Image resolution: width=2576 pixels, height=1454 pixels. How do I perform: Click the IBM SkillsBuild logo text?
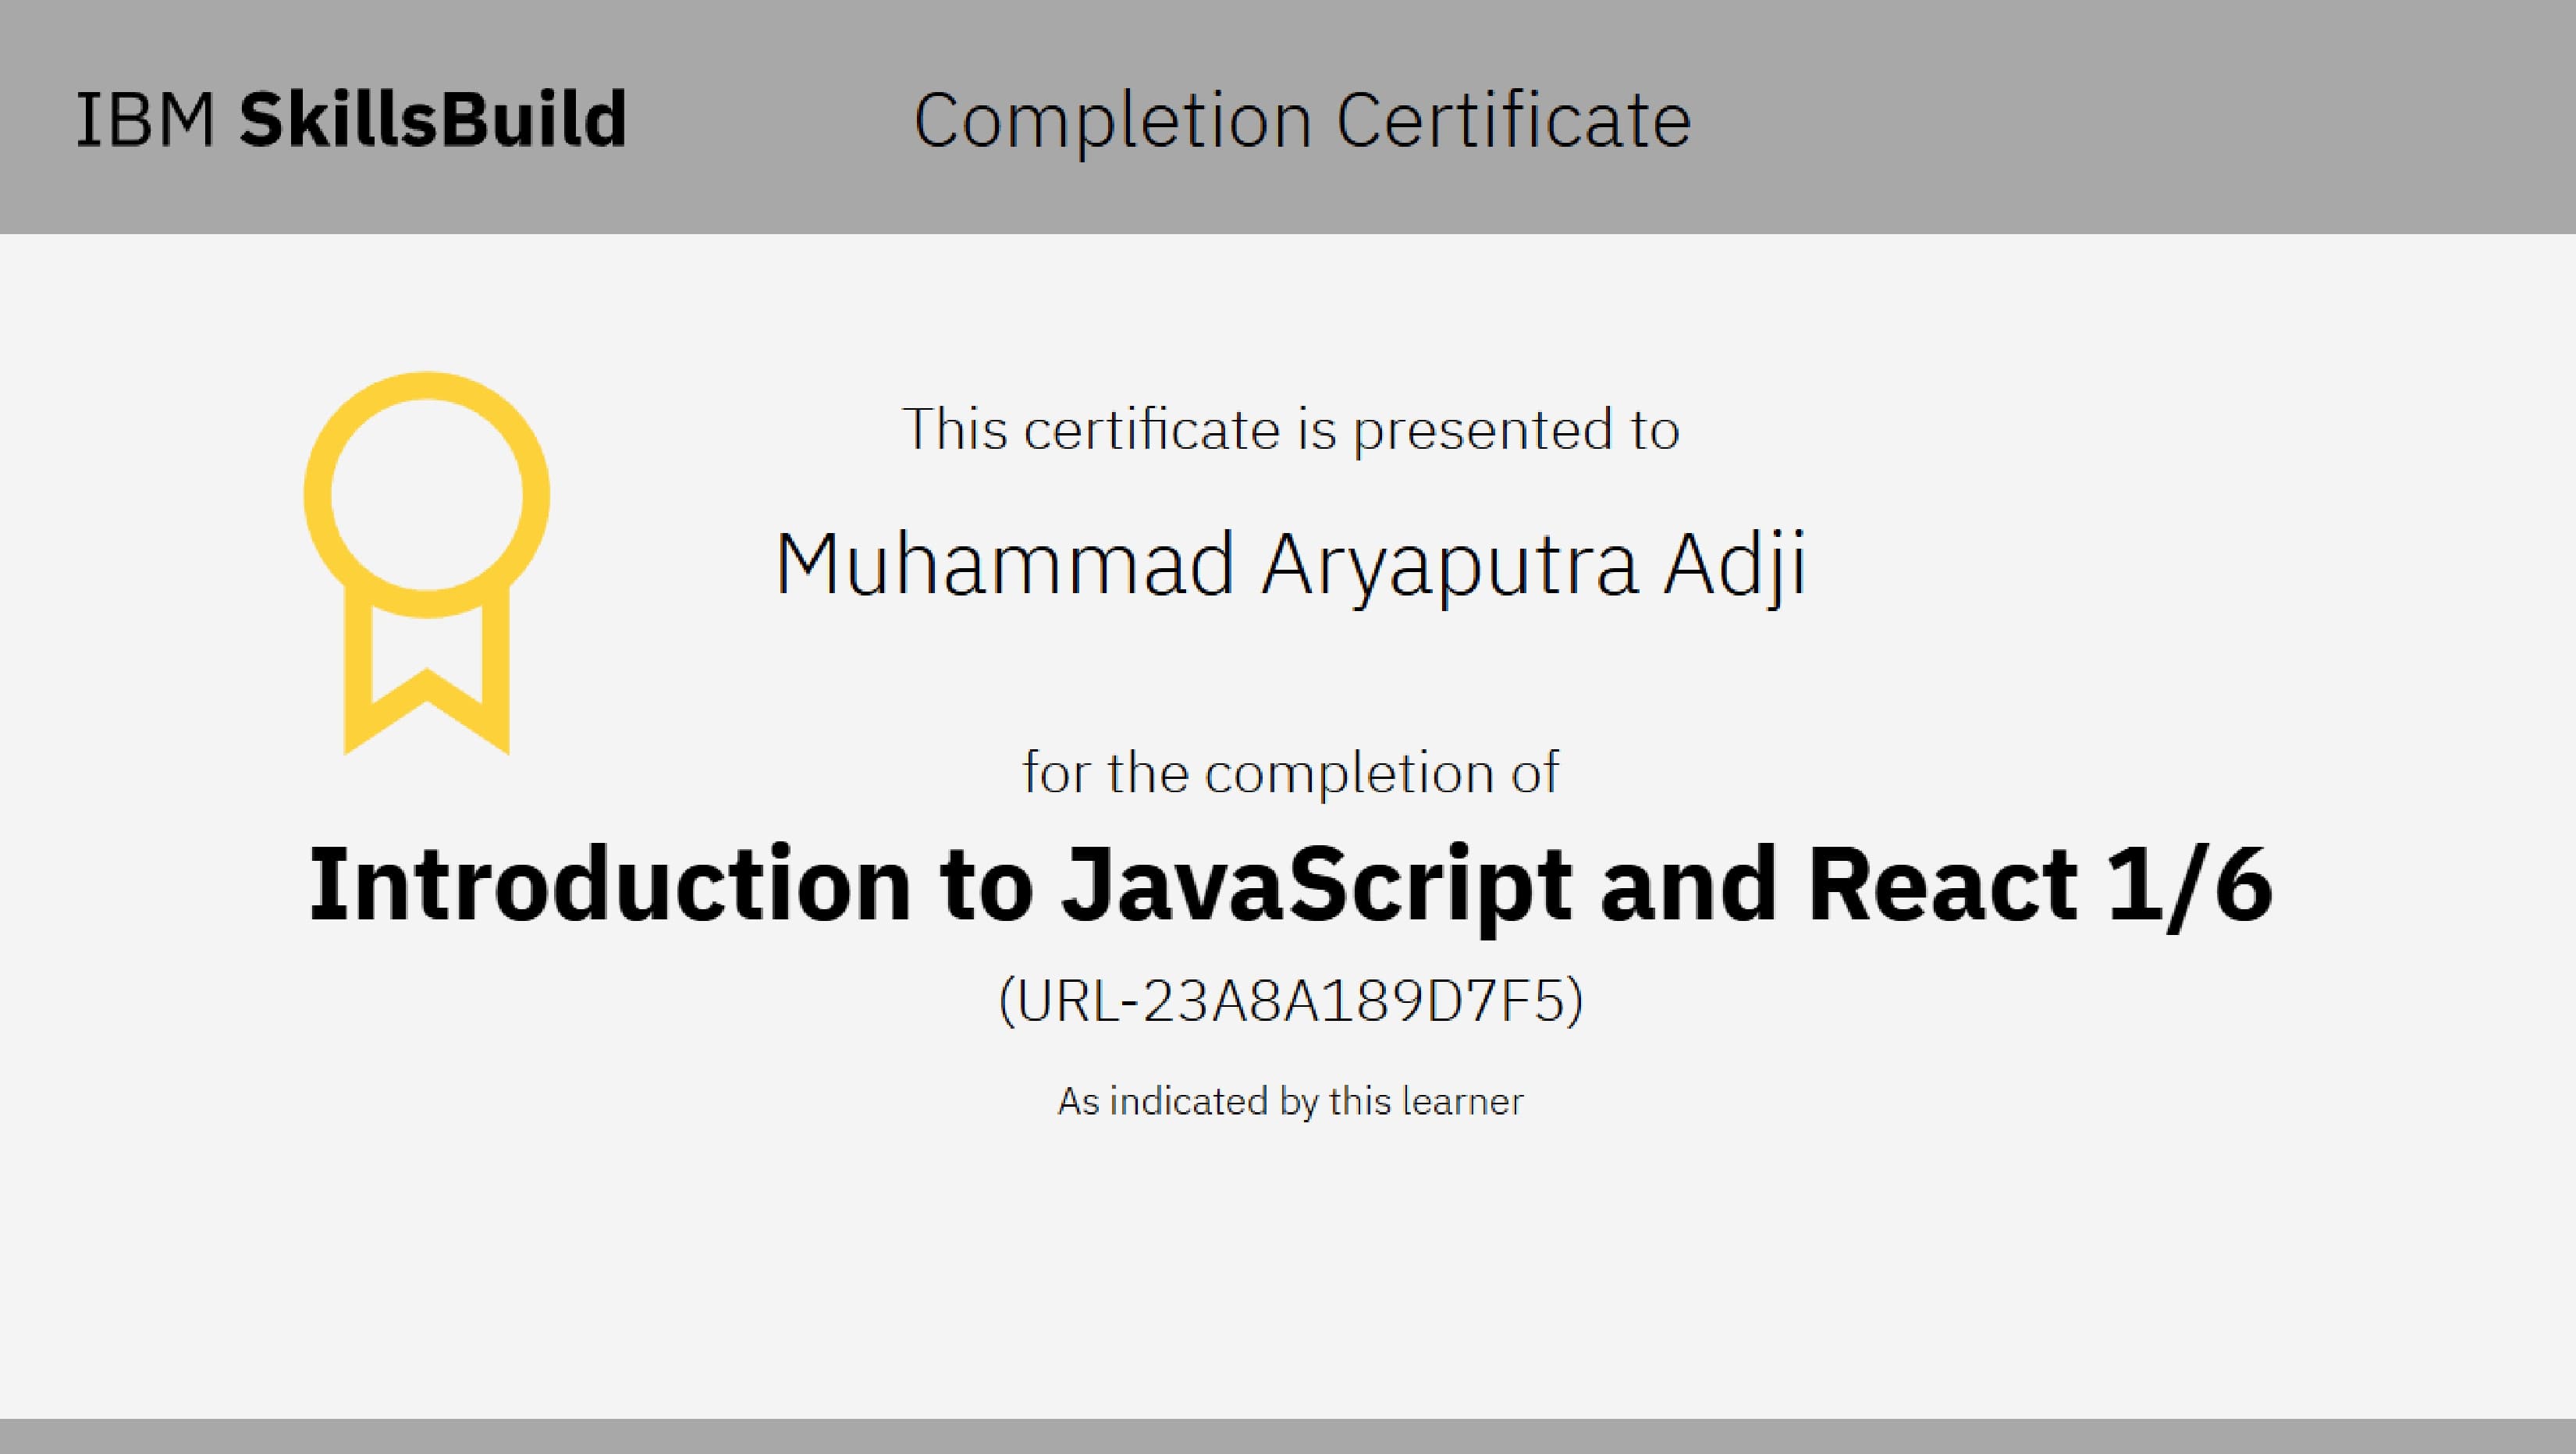tap(351, 119)
